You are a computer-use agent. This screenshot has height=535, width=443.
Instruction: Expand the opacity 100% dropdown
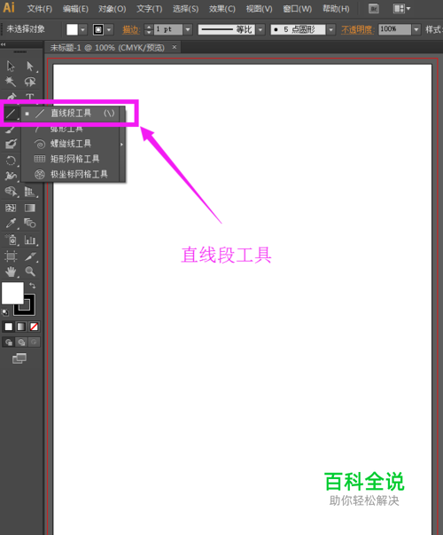pyautogui.click(x=416, y=29)
